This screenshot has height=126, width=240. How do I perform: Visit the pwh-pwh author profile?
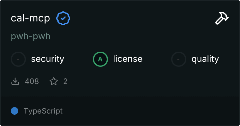pos(31,37)
